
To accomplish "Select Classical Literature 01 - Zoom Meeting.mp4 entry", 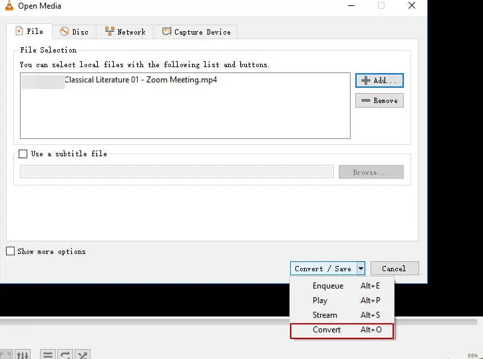I will [140, 80].
